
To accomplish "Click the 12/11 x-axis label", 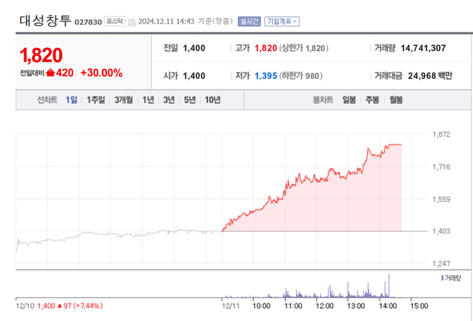I will [230, 305].
